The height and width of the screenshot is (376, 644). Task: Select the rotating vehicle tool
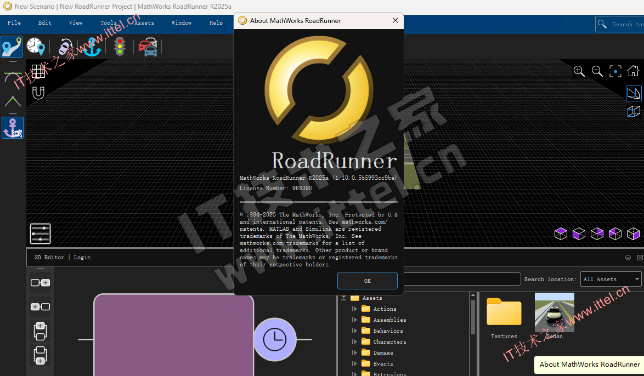pyautogui.click(x=65, y=47)
